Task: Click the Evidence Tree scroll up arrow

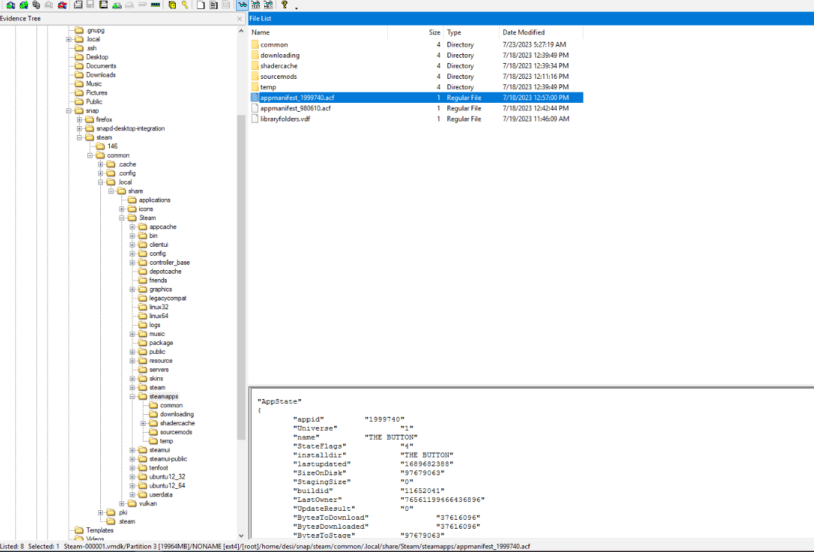Action: pyautogui.click(x=241, y=31)
